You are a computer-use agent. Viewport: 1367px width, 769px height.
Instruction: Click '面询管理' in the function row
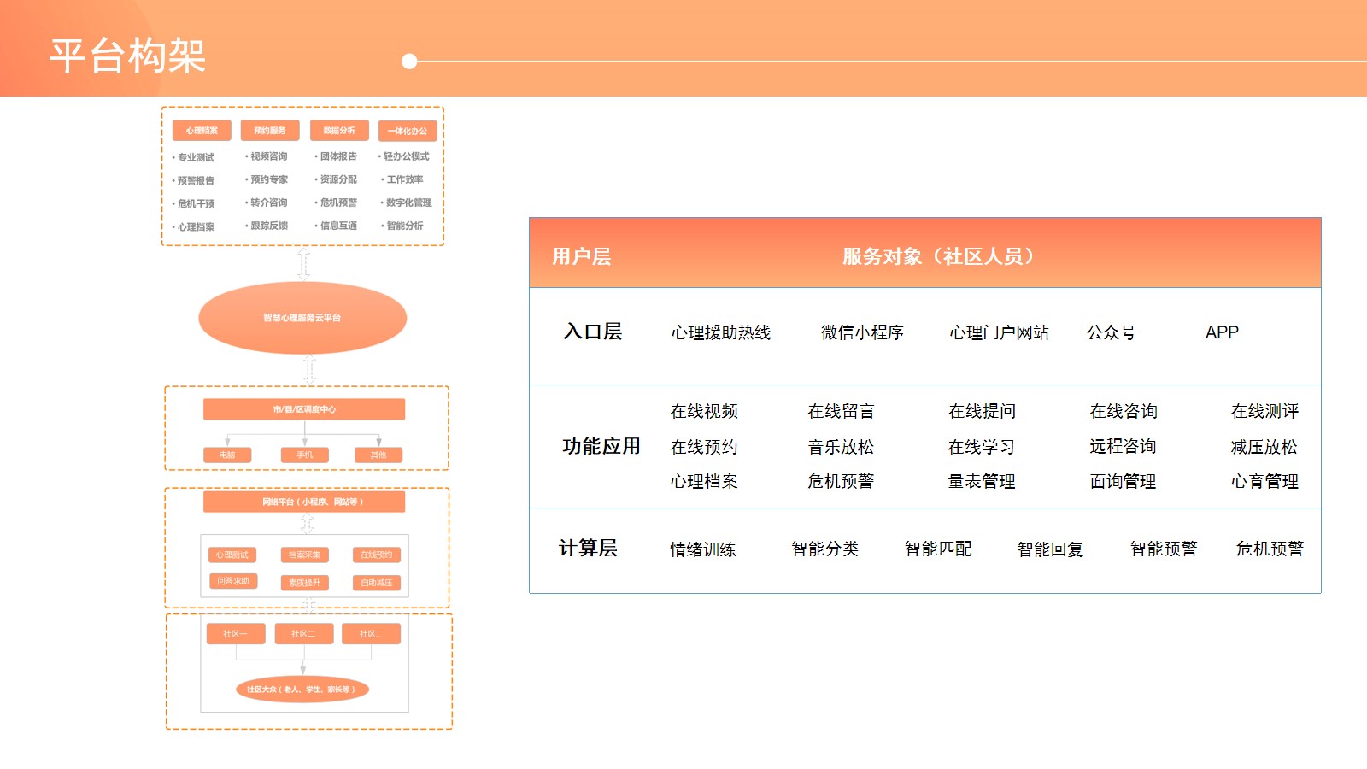[1124, 481]
